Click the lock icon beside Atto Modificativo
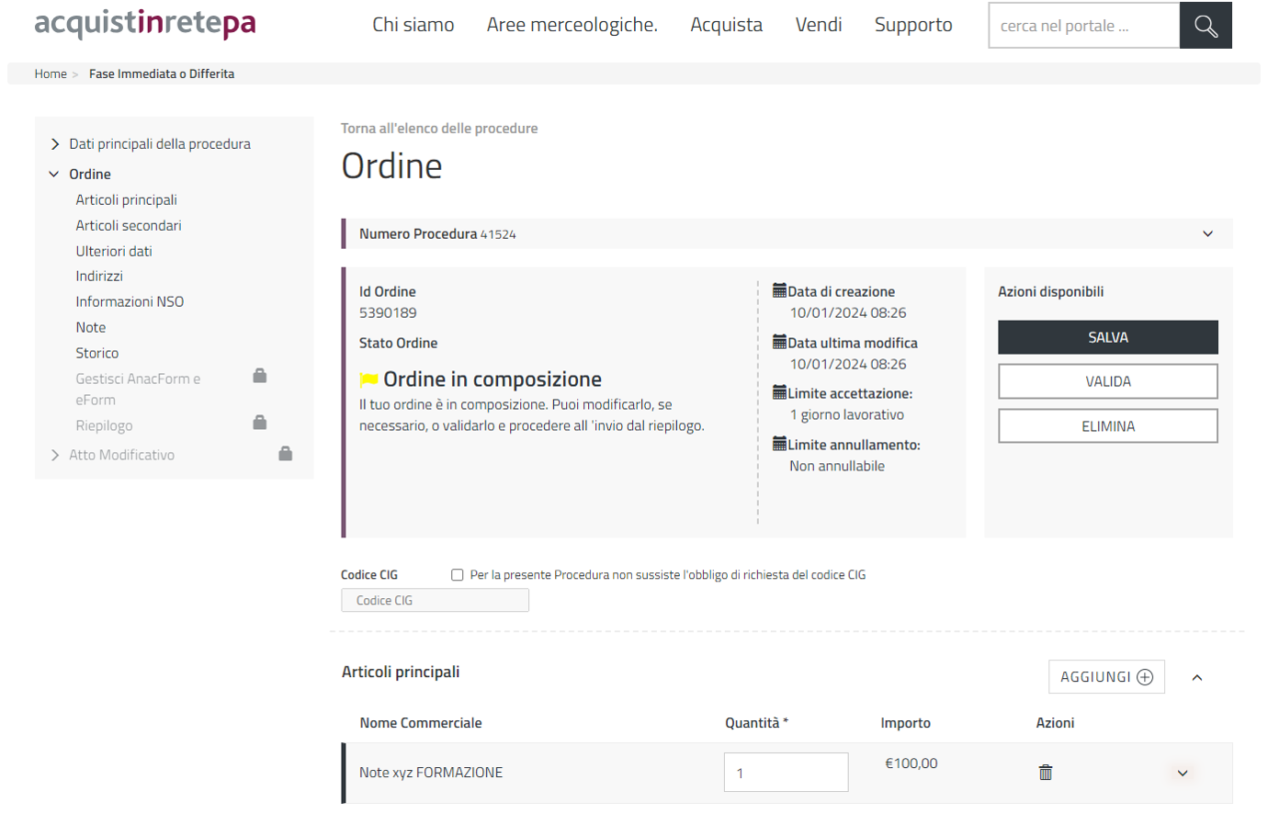The image size is (1268, 814). pos(286,454)
